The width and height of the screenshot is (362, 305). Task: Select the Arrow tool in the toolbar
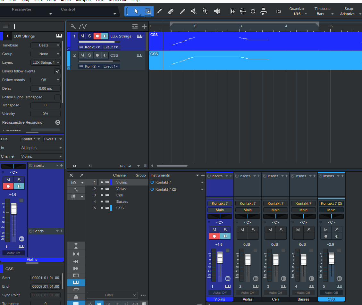136,11
